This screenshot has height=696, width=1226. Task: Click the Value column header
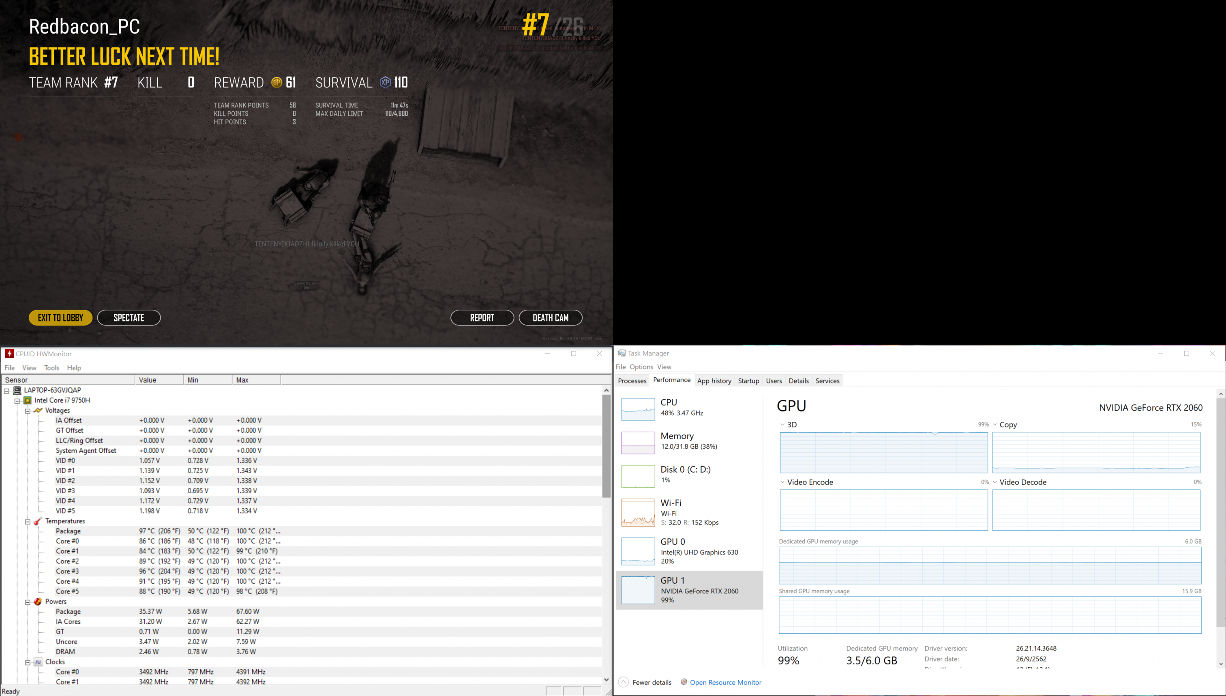click(x=159, y=380)
